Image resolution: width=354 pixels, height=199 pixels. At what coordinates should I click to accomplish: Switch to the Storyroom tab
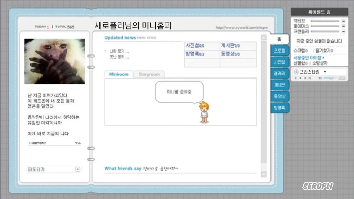coord(149,74)
